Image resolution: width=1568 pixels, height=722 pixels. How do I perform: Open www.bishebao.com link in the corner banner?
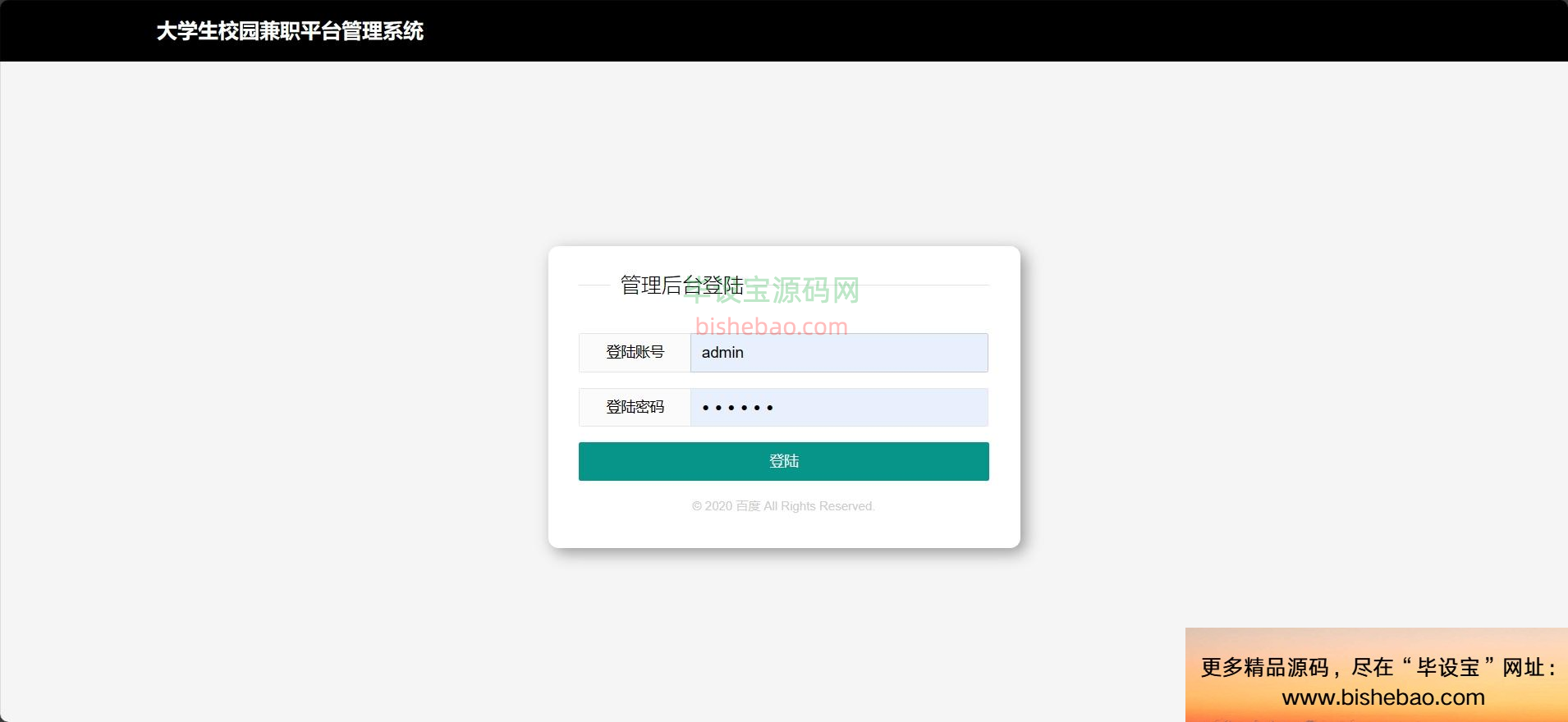(1383, 697)
